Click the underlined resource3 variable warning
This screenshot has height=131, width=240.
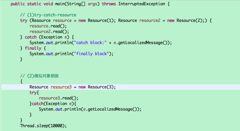tap(61, 87)
